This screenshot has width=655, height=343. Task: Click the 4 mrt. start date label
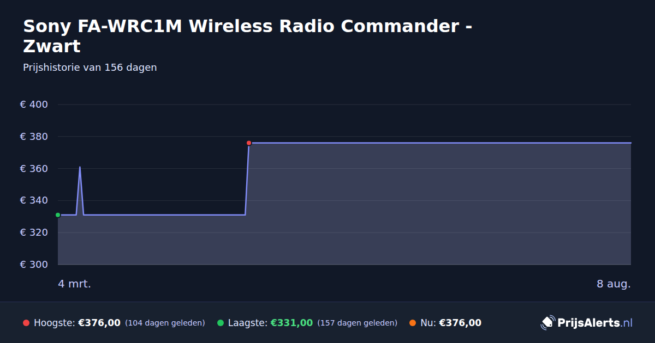click(x=74, y=284)
